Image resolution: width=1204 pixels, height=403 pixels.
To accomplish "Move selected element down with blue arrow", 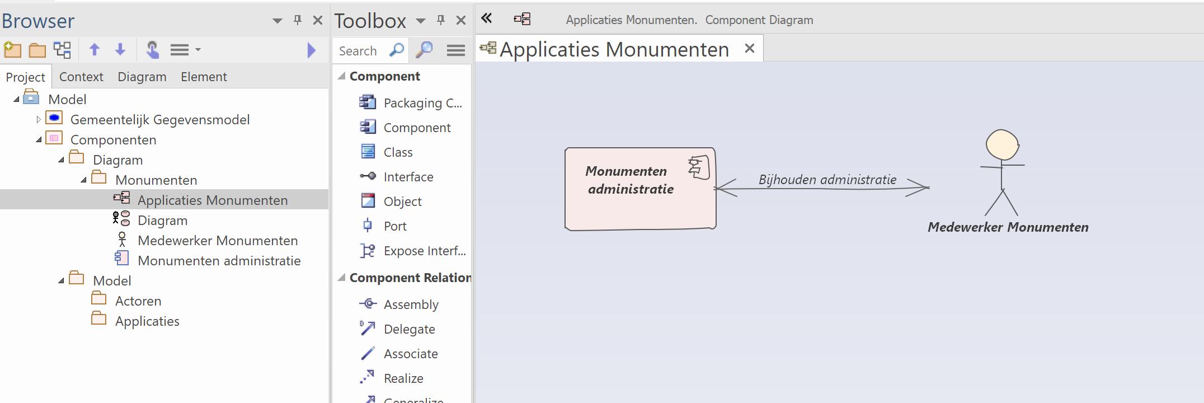I will [120, 50].
